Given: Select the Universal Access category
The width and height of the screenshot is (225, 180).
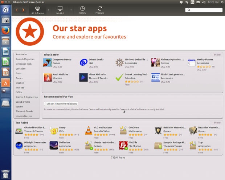Looking at the screenshot, I should pyautogui.click(x=24, y=116).
